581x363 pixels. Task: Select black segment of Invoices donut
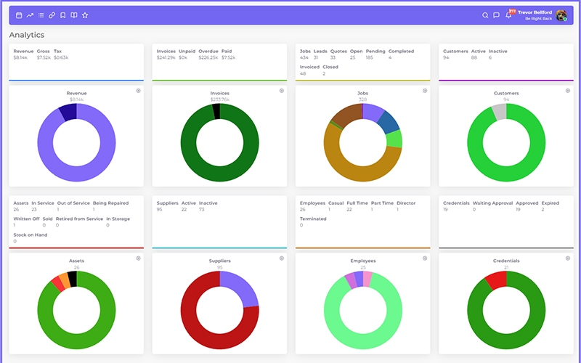coord(216,111)
